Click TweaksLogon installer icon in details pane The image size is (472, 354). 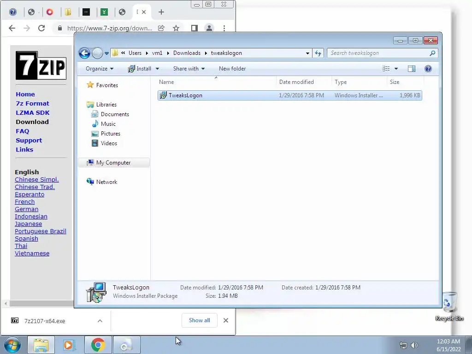tap(96, 292)
